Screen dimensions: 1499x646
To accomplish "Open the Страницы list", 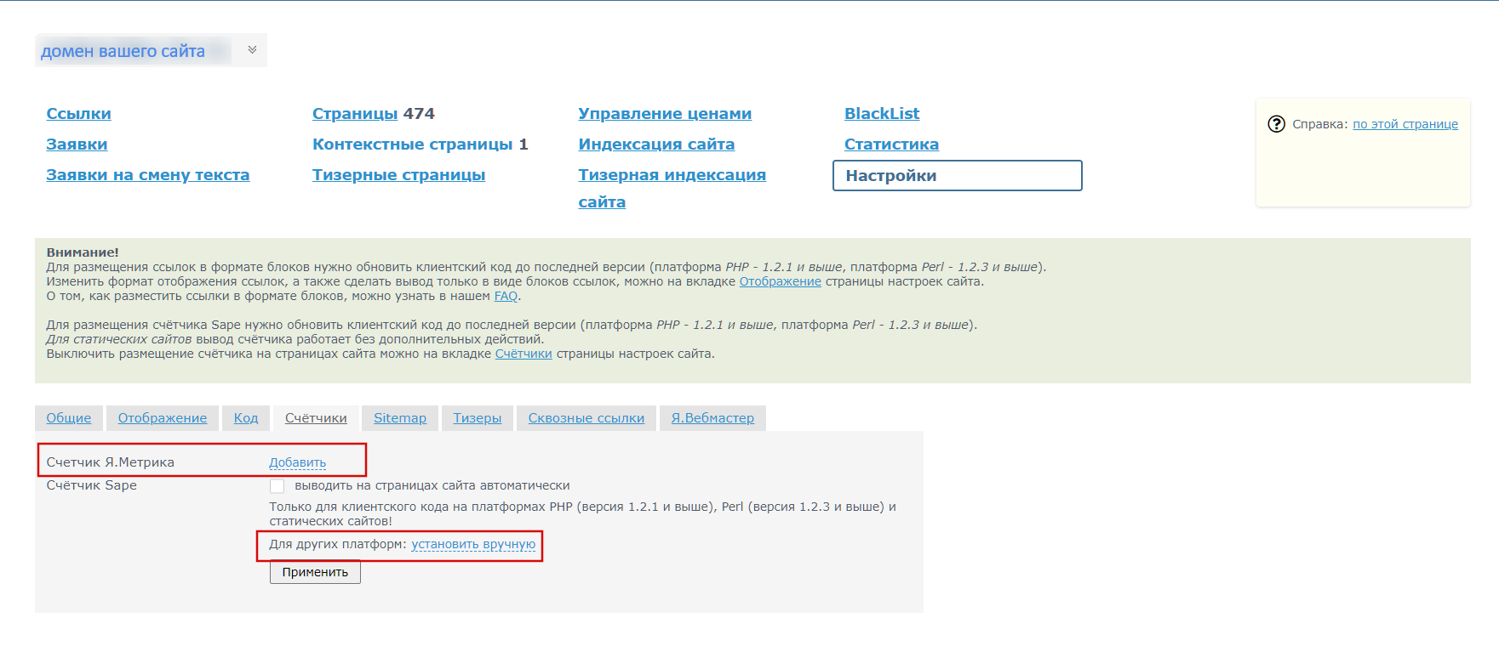I will (x=355, y=114).
